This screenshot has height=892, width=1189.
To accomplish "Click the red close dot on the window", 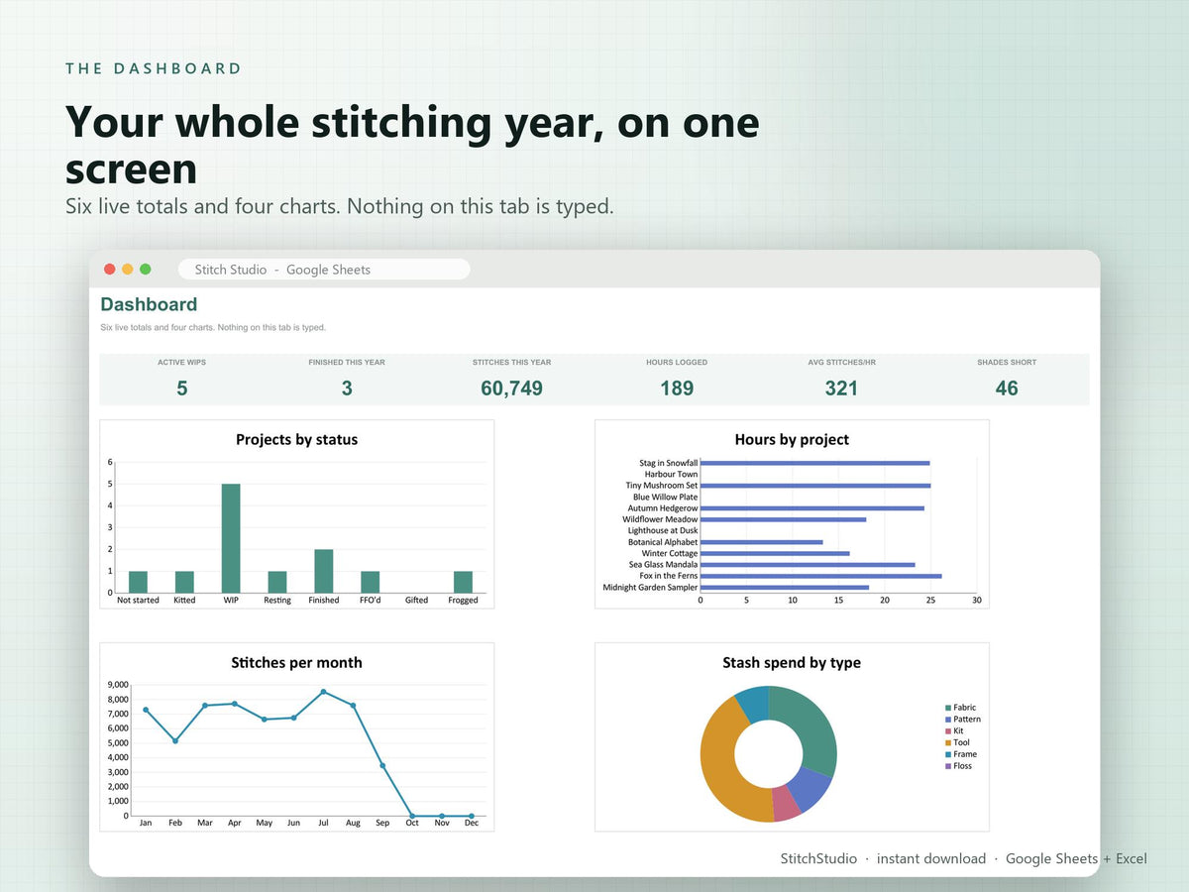I will (x=110, y=270).
